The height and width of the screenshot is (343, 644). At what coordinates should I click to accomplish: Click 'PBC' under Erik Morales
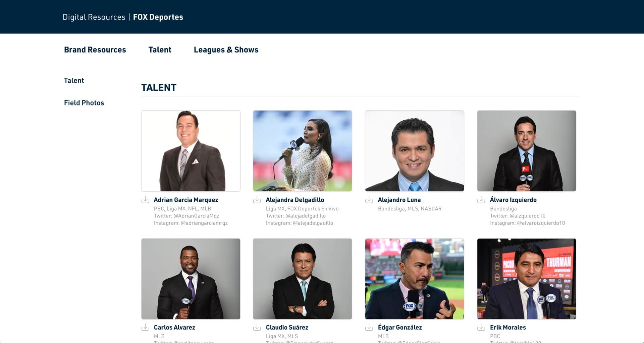[495, 336]
